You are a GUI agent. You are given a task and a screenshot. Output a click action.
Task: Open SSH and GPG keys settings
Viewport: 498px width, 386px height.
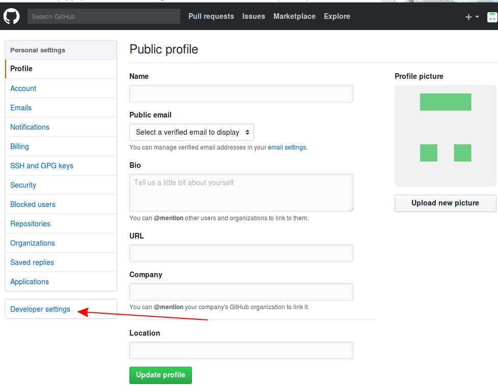[x=61, y=166]
